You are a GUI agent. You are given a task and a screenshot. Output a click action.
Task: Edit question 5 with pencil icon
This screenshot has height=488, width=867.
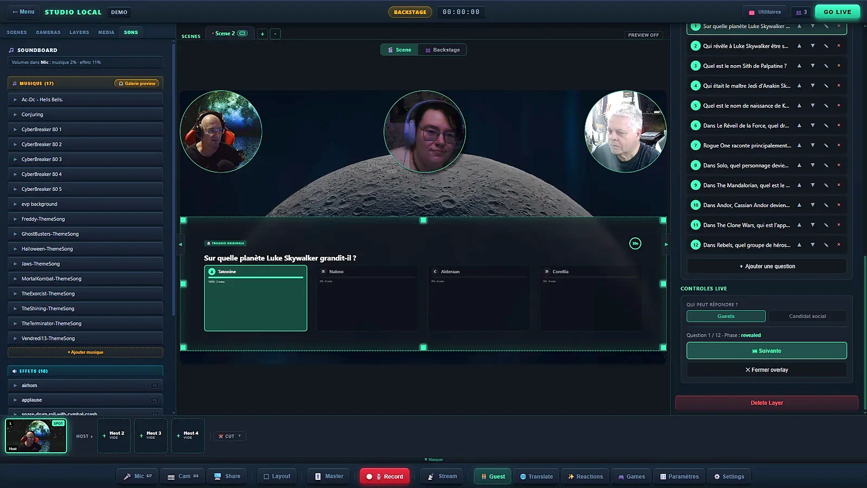click(x=826, y=106)
